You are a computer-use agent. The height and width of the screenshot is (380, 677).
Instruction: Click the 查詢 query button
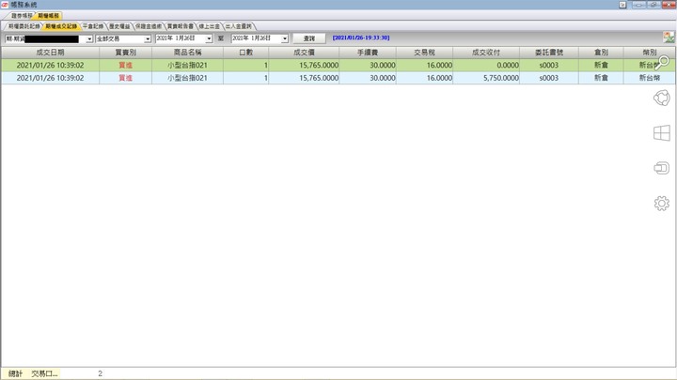pos(309,38)
